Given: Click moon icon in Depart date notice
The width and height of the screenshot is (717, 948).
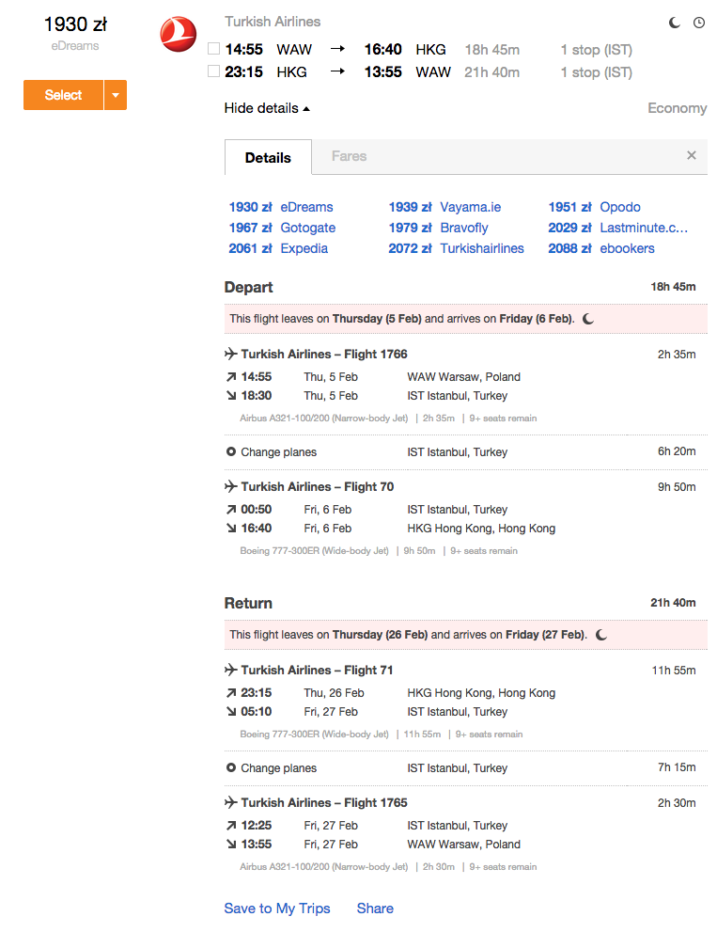Looking at the screenshot, I should [x=588, y=319].
